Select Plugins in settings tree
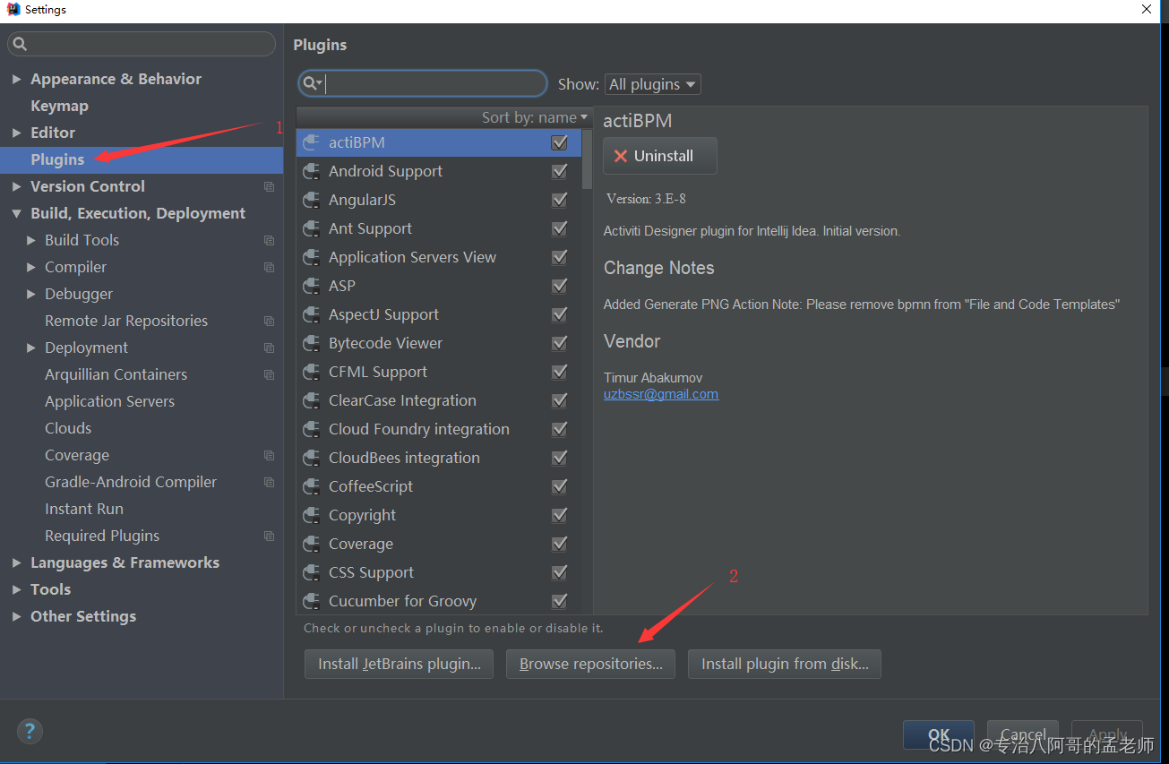Image resolution: width=1169 pixels, height=764 pixels. (x=57, y=159)
